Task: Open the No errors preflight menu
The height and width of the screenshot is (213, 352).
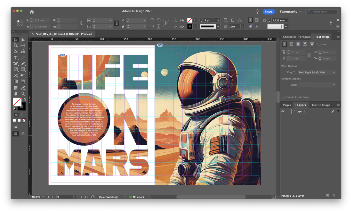Action: 149,197
